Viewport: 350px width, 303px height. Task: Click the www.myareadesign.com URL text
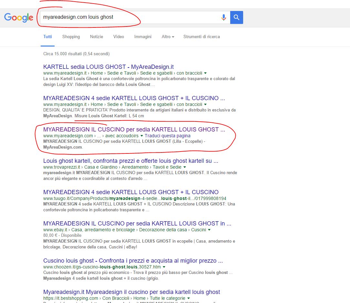pos(68,136)
